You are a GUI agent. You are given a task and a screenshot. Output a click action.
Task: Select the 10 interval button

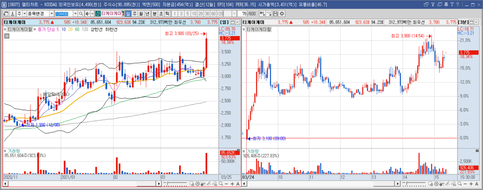coord(194,14)
